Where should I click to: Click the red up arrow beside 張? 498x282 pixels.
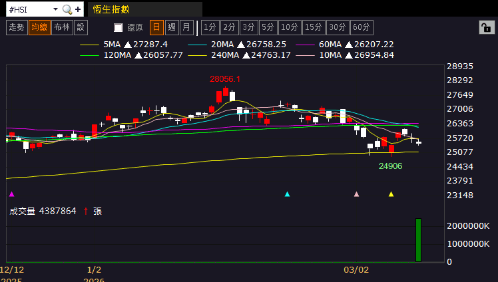(x=86, y=211)
